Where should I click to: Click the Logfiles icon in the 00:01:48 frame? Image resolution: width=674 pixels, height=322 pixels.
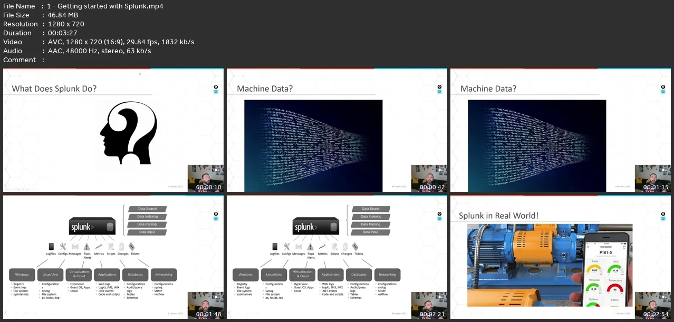pyautogui.click(x=51, y=247)
